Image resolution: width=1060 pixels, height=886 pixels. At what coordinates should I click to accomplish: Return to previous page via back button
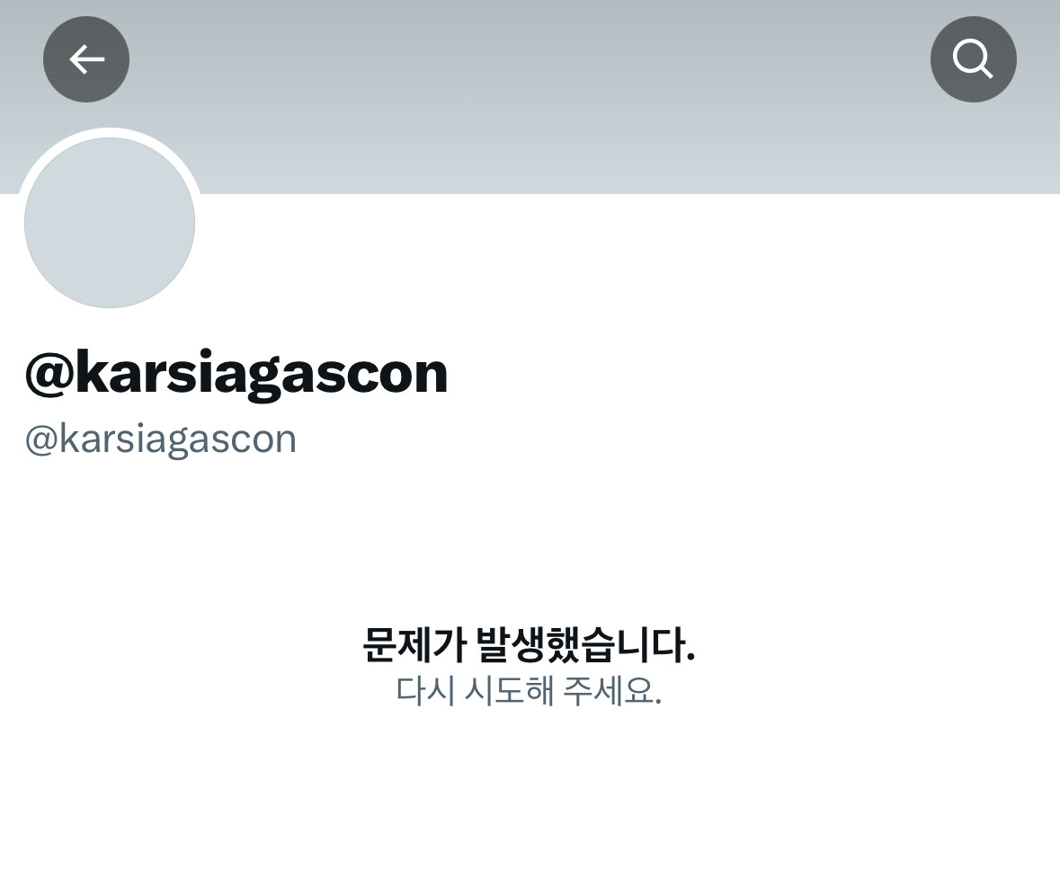coord(86,59)
